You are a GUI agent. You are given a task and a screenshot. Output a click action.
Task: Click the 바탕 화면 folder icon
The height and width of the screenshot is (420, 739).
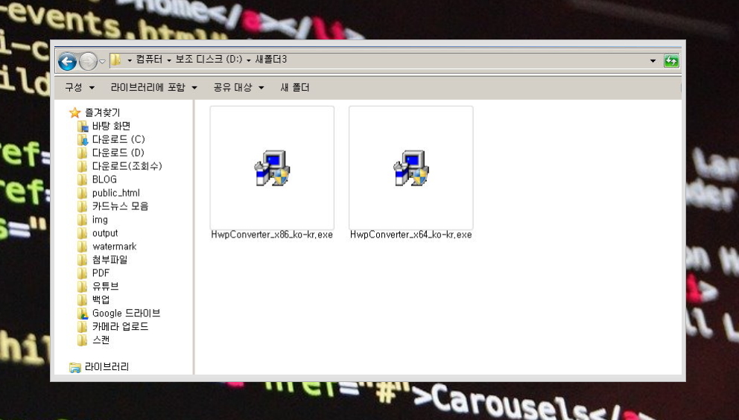point(83,126)
